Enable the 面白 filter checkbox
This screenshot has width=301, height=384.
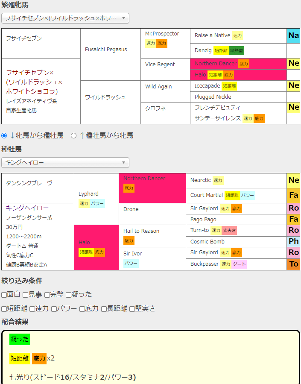(4, 295)
